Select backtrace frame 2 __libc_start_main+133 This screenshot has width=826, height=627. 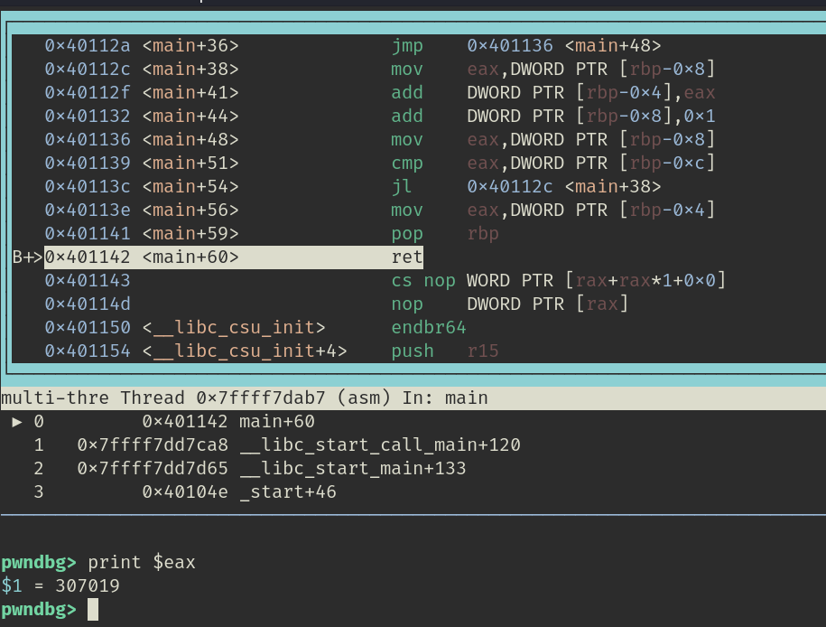tap(250, 469)
